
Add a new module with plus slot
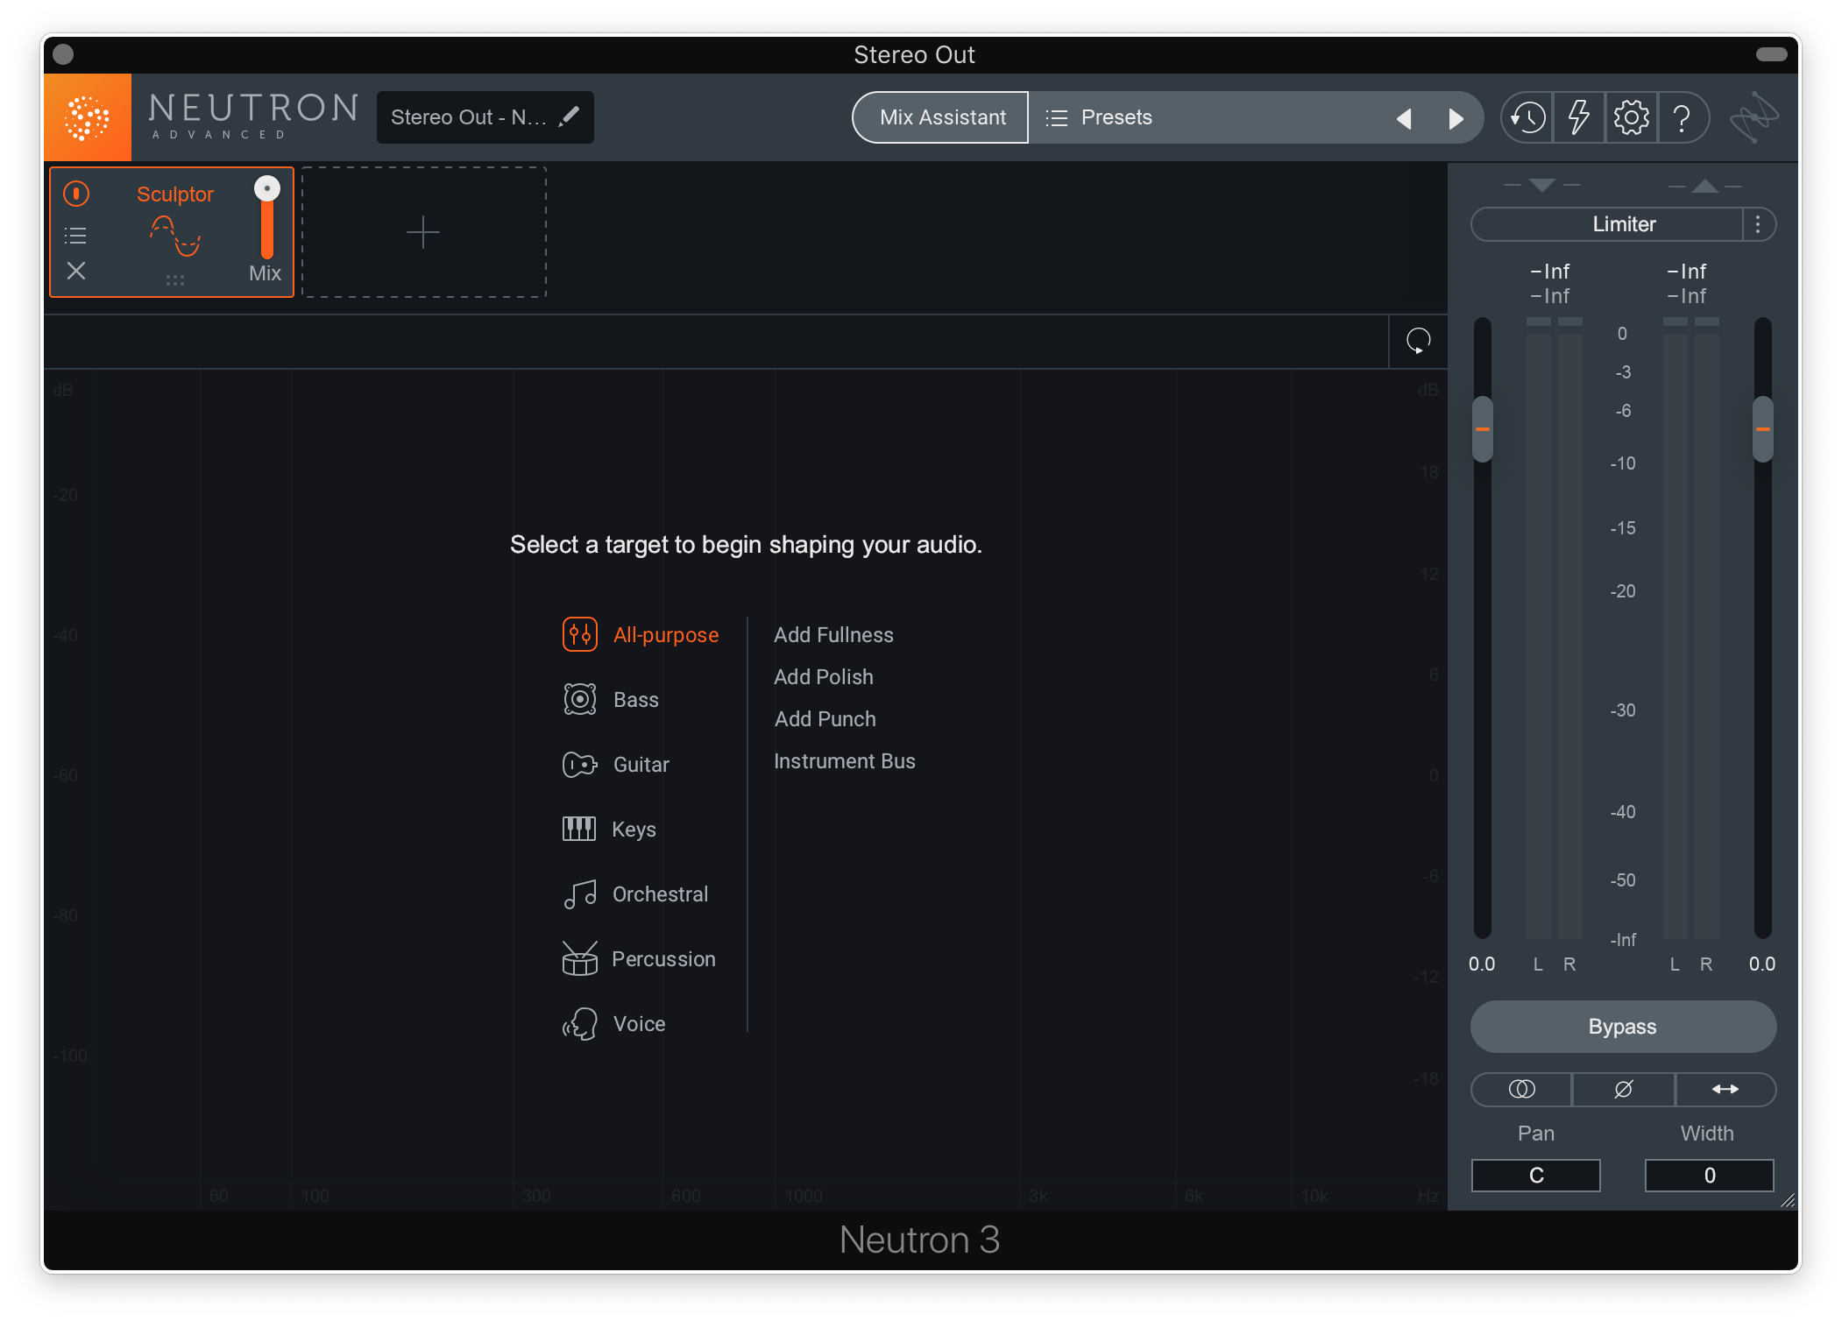pos(423,232)
